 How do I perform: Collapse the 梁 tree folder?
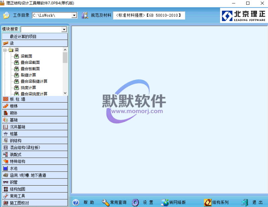click(5, 50)
